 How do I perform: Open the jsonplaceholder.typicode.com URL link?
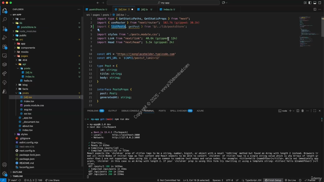[x=146, y=54]
